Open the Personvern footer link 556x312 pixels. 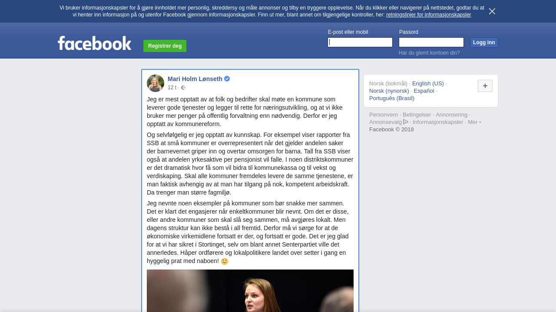pos(384,115)
